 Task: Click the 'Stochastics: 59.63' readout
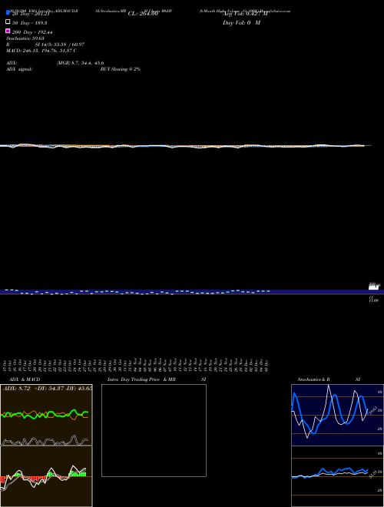coord(25,38)
